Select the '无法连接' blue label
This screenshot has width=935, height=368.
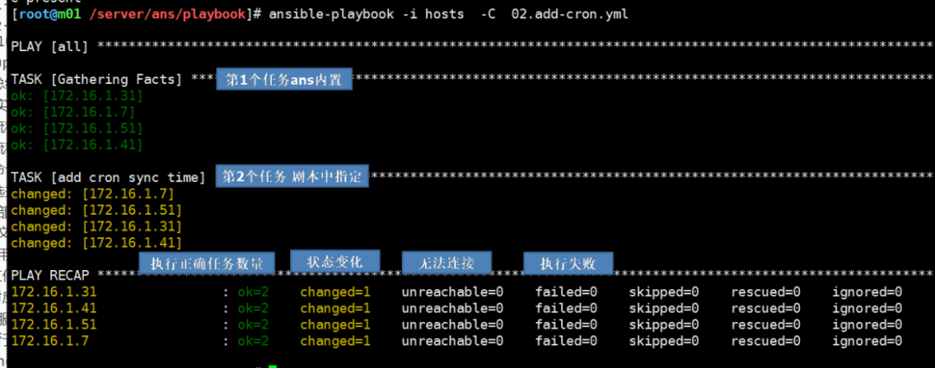pos(446,262)
